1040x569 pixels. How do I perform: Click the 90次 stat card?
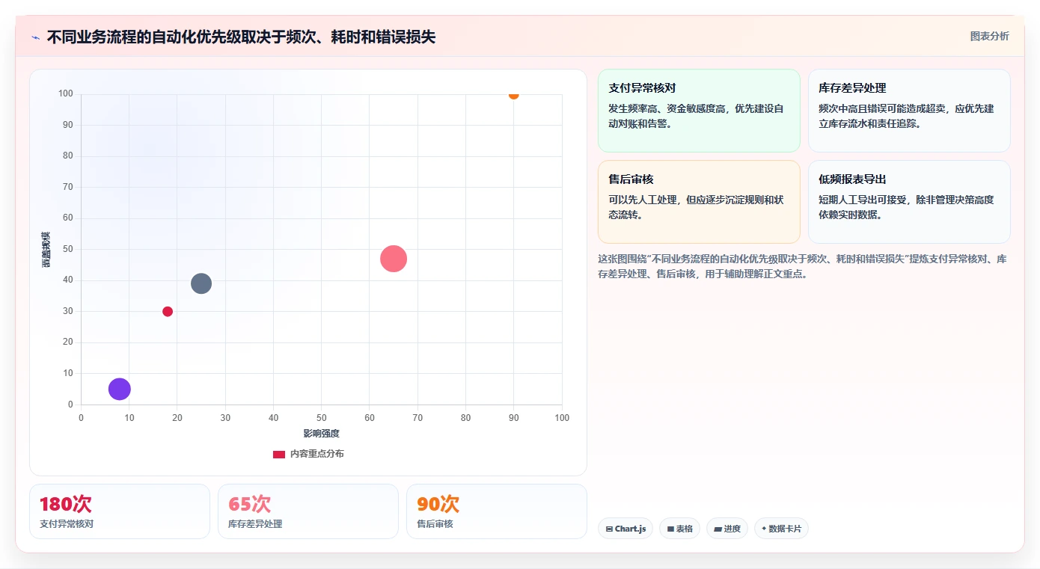tap(497, 511)
